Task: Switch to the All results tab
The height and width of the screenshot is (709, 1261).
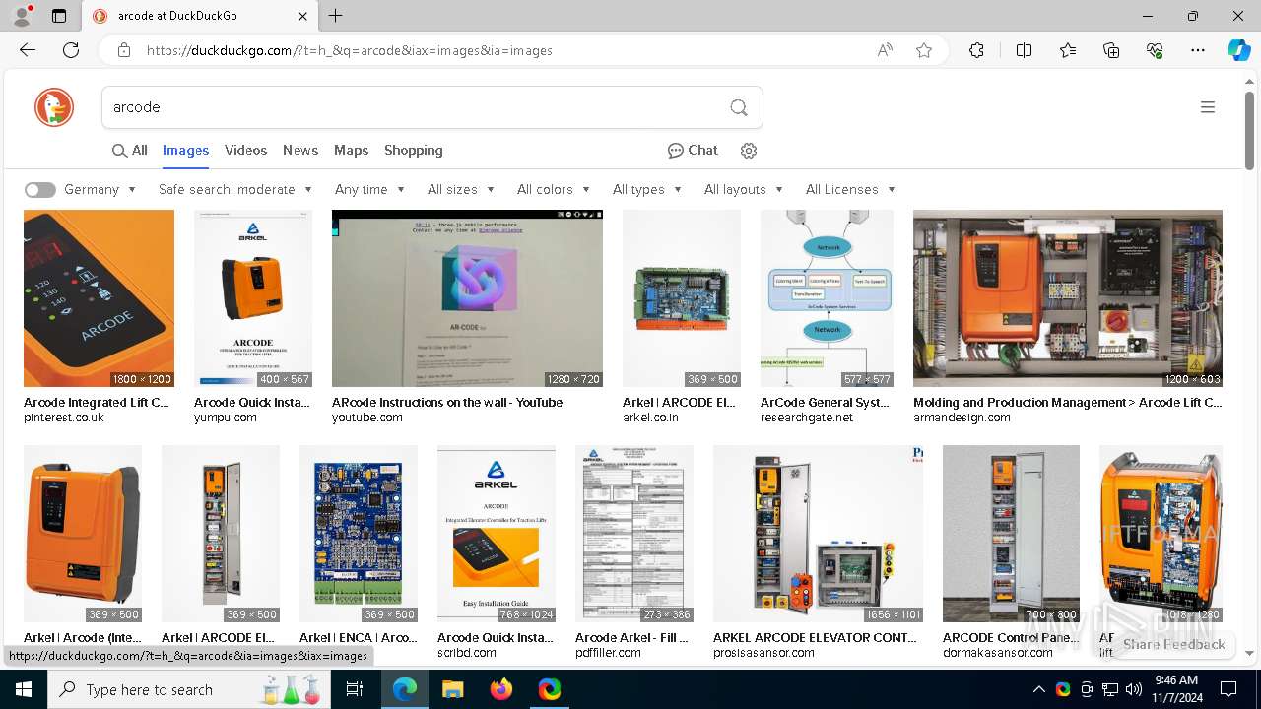Action: [x=130, y=151]
